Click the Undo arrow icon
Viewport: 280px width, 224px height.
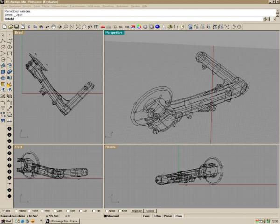point(47,27)
